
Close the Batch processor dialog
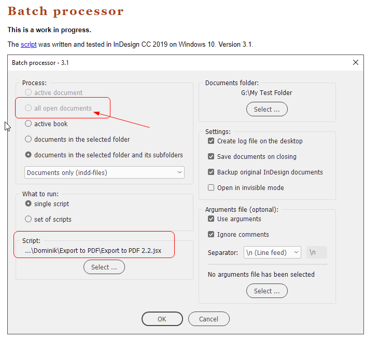click(x=355, y=62)
